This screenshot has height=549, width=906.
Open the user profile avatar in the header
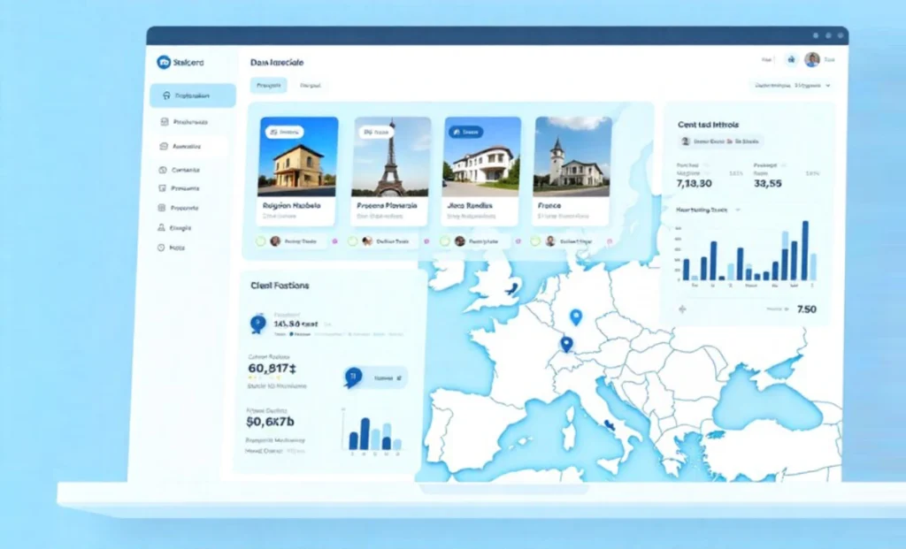[x=811, y=59]
